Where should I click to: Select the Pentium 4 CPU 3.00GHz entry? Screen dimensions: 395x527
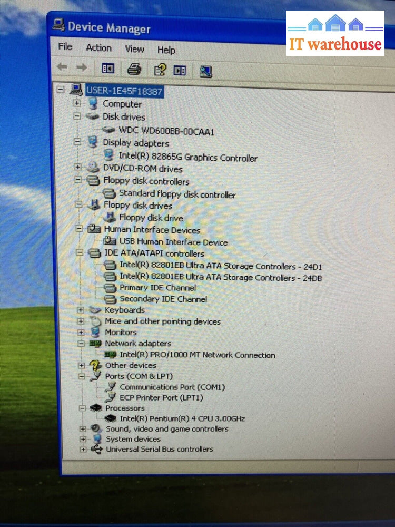182,418
